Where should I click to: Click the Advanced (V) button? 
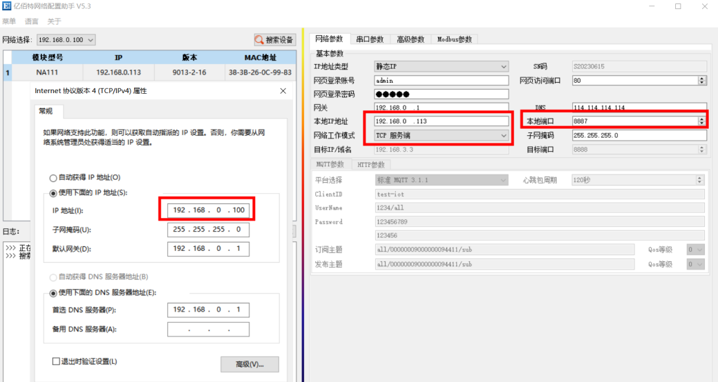click(x=249, y=364)
